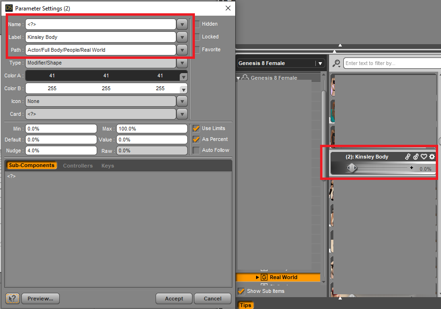Select the Tips tab at the bottom
The width and height of the screenshot is (441, 309).
(246, 305)
